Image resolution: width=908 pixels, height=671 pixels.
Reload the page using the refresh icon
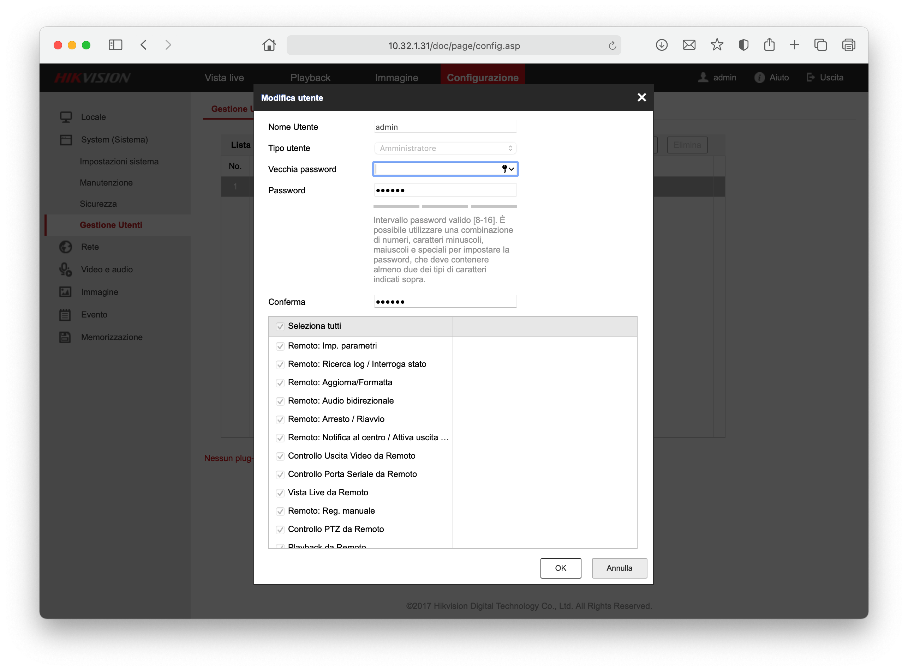pyautogui.click(x=612, y=46)
